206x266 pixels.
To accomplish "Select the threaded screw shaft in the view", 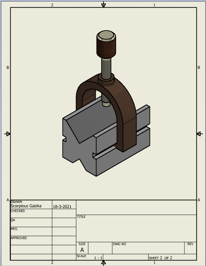I will pyautogui.click(x=106, y=68).
